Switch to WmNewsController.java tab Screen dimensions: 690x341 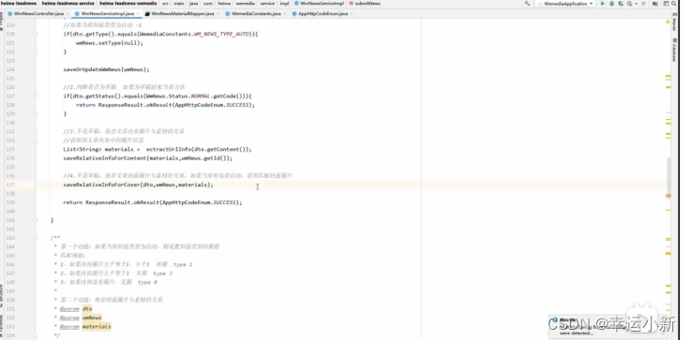click(38, 14)
